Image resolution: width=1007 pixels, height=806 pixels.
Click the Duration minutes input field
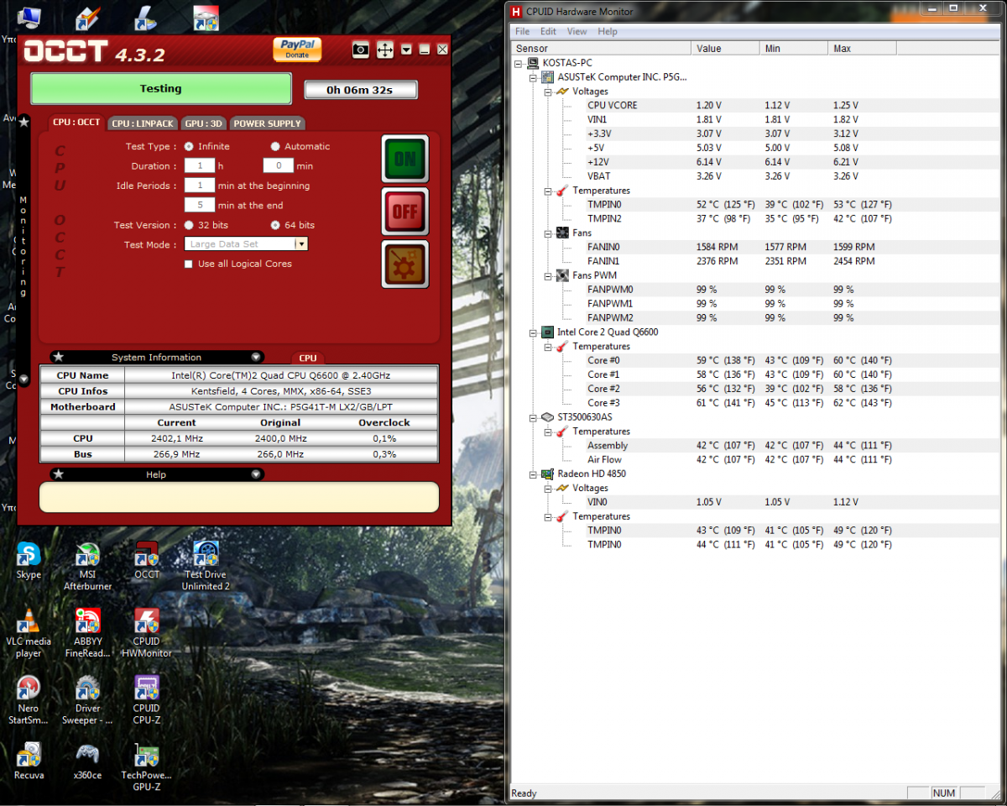point(278,166)
